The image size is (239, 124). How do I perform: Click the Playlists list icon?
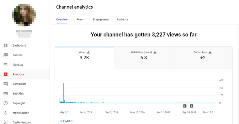(6, 65)
